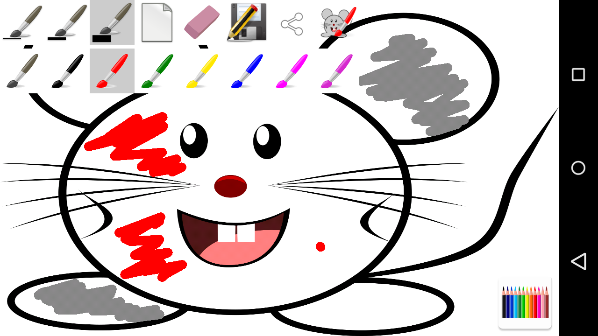The height and width of the screenshot is (336, 598).
Task: Tap the small red dot on the cheek
Action: point(320,246)
